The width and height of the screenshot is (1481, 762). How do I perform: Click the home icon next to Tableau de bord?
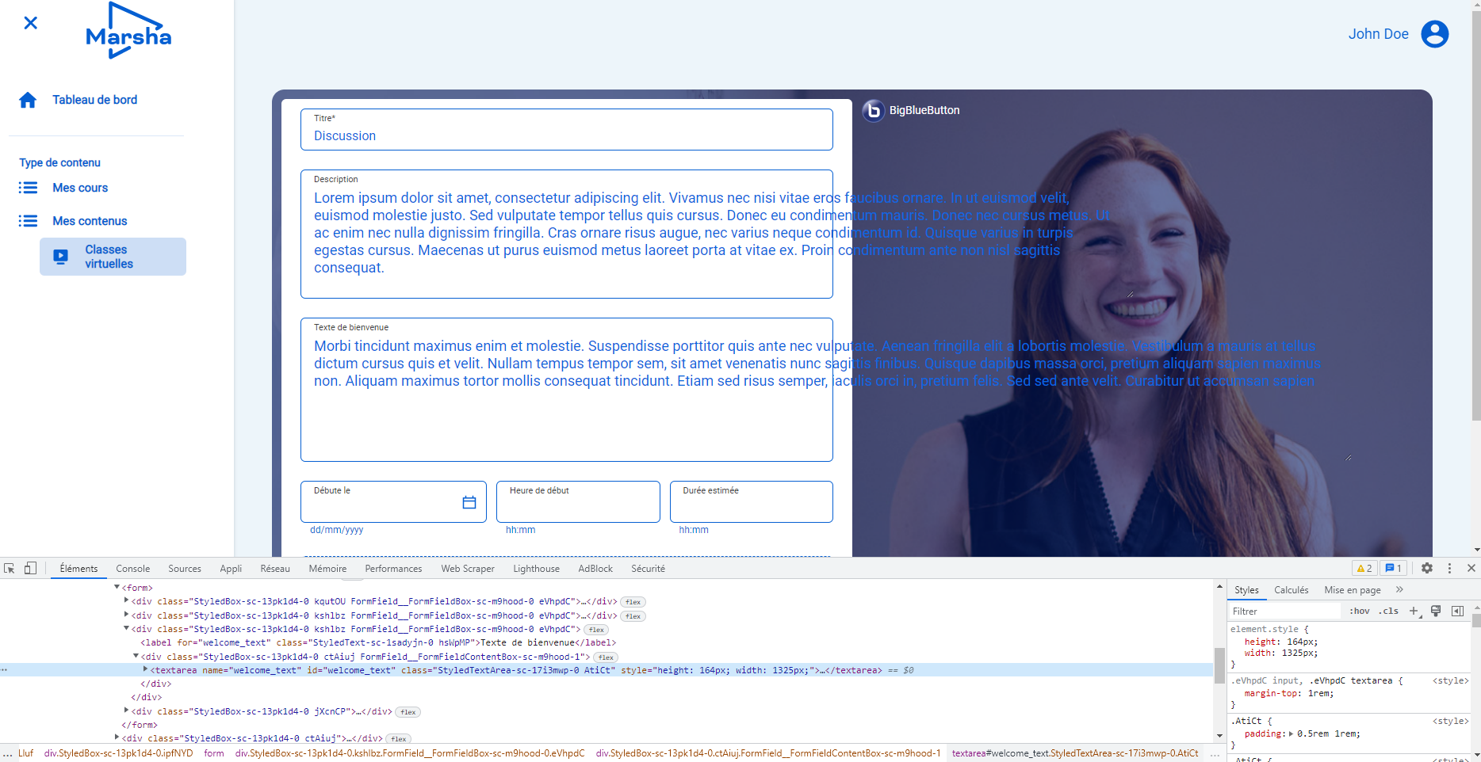(x=29, y=99)
